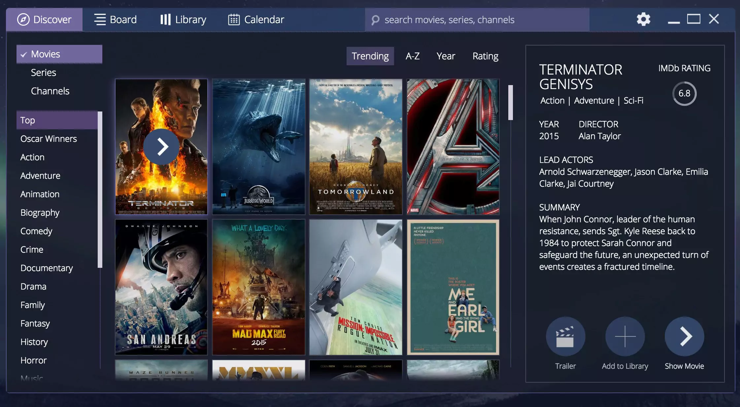
Task: Select the Movies category checkmark
Action: click(x=23, y=54)
